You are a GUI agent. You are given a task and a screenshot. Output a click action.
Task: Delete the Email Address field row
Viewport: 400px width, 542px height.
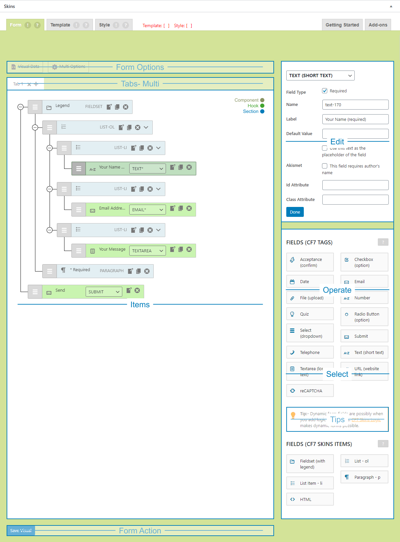189,208
